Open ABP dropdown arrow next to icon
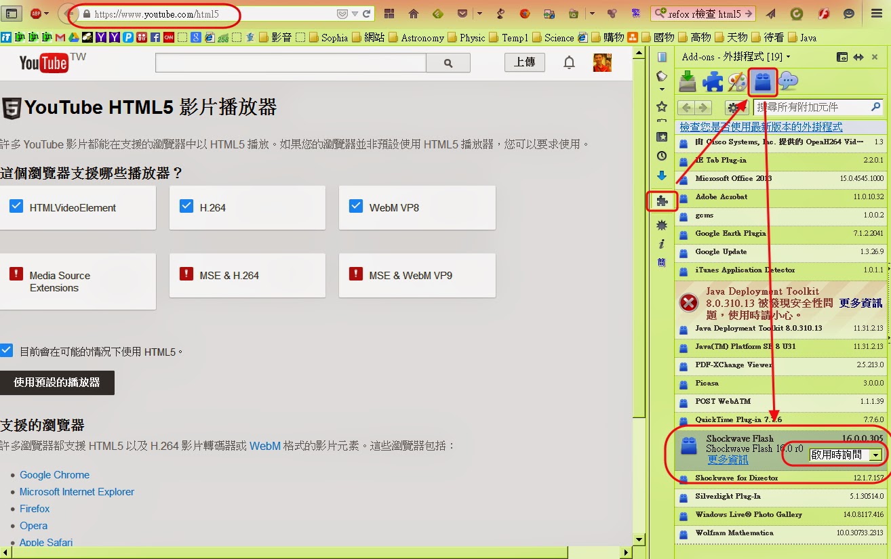Viewport: 891px width, 559px height. coord(46,14)
